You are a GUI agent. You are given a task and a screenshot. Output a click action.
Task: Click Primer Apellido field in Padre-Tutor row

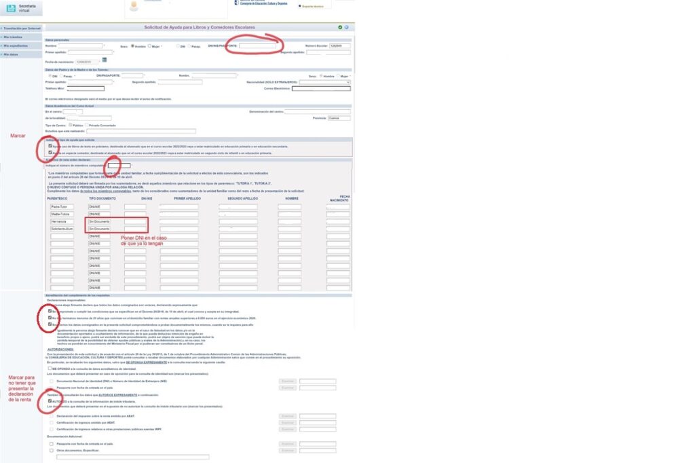tap(179, 206)
